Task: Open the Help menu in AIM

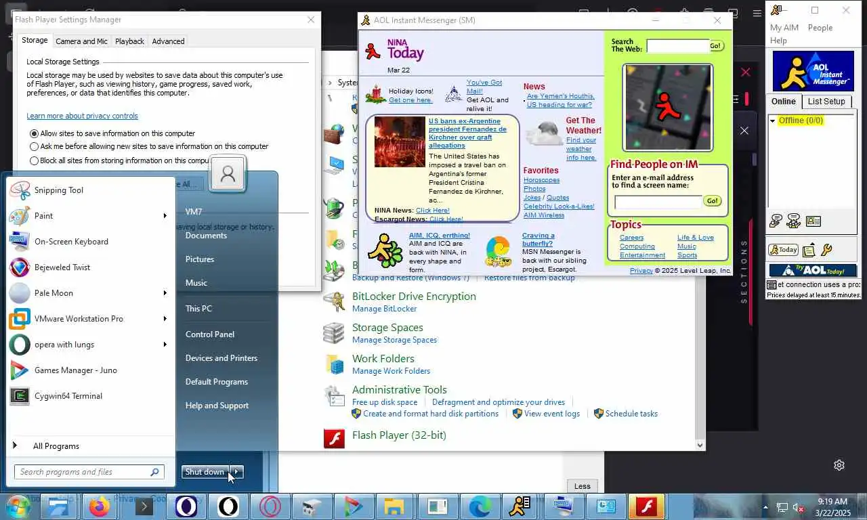Action: [778, 41]
